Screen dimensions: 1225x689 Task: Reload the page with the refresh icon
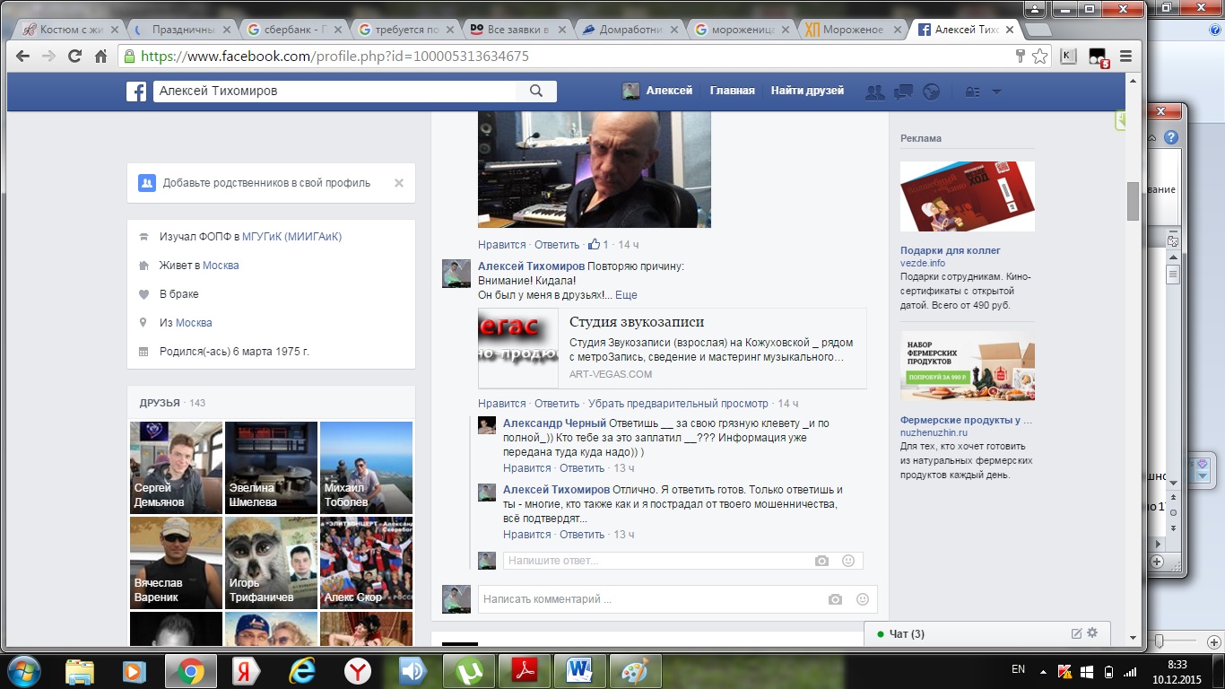[74, 56]
